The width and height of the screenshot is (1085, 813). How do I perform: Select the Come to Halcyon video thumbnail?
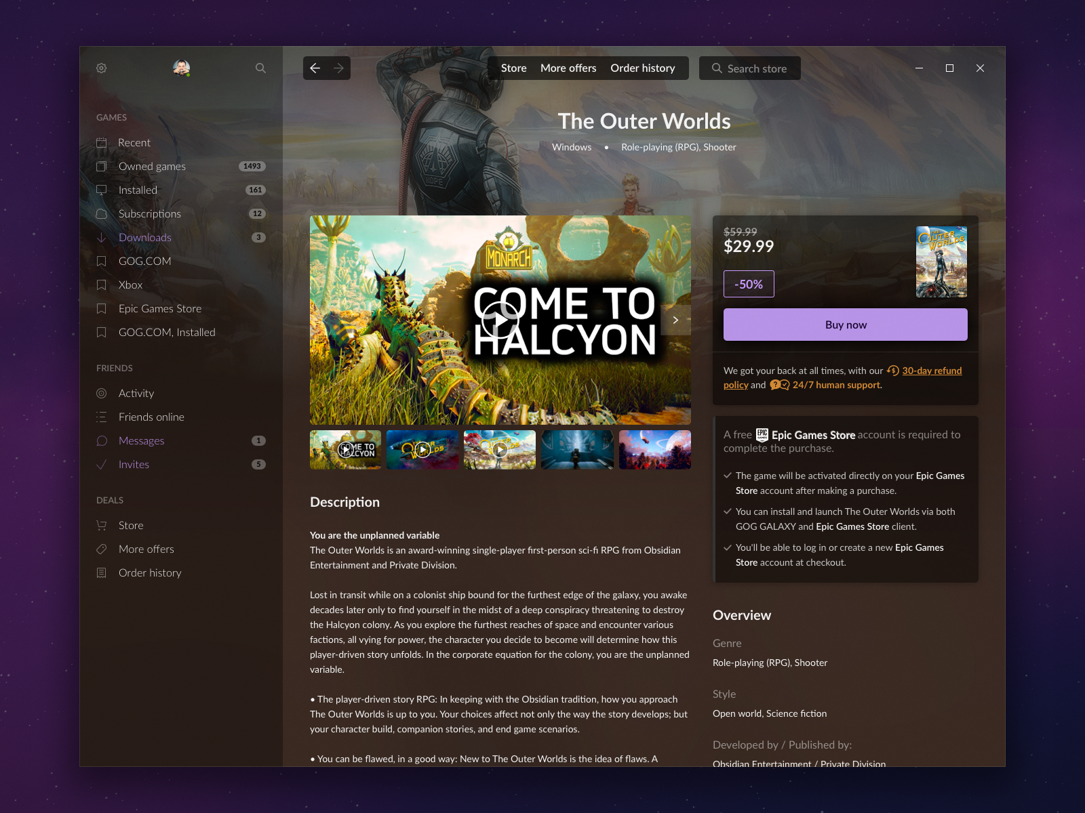(346, 450)
